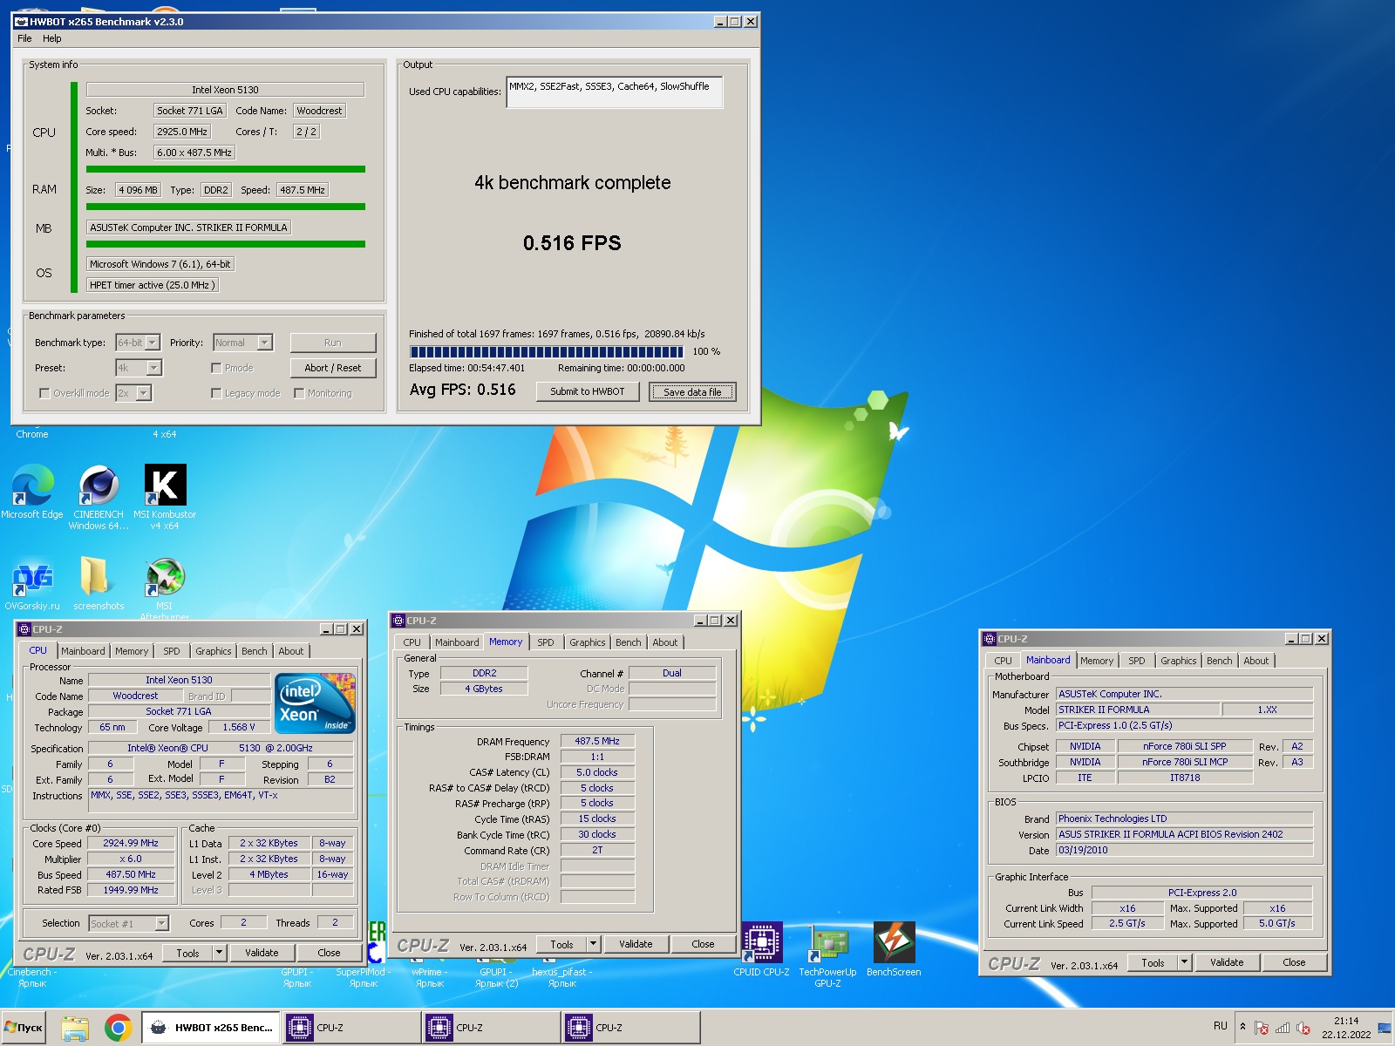
Task: Click the Abort / Reset button
Action: point(333,368)
